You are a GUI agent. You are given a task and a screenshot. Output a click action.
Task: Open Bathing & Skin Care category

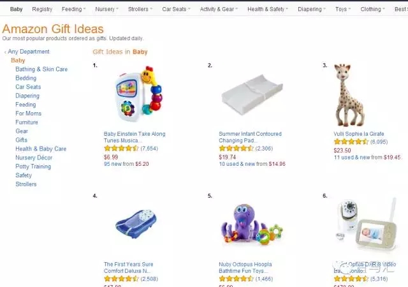(x=41, y=70)
